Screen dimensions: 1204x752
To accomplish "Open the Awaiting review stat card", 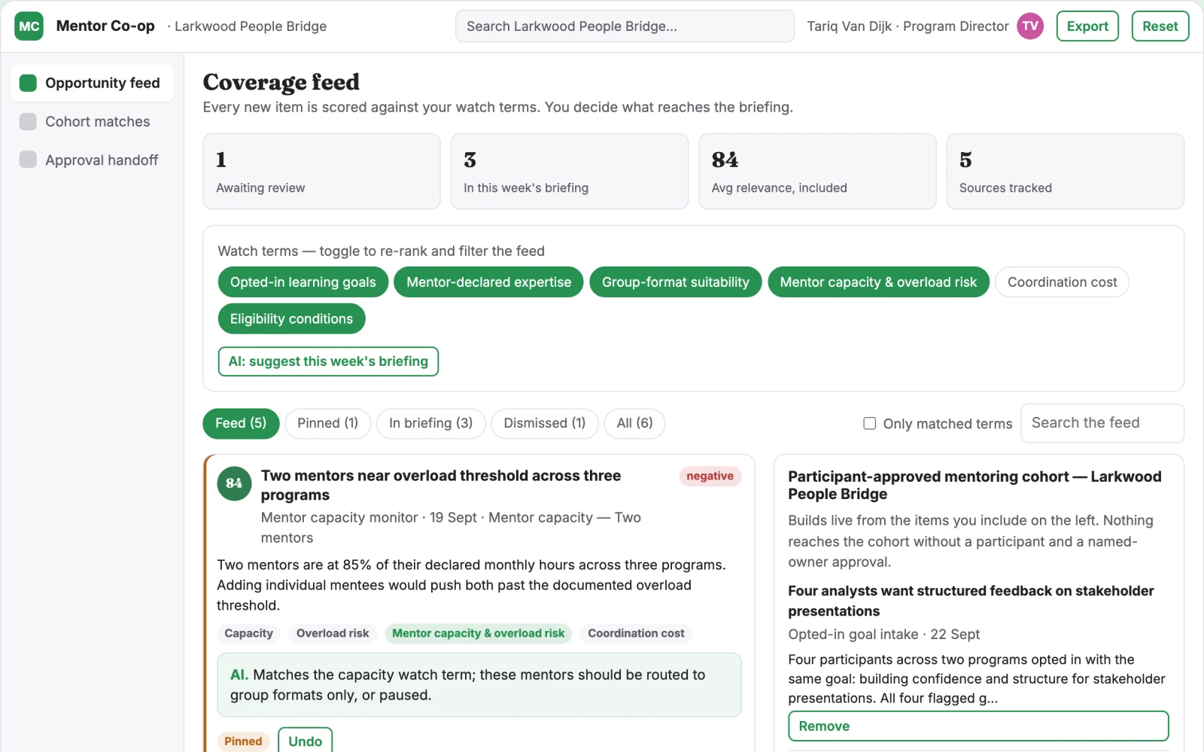I will pos(321,172).
